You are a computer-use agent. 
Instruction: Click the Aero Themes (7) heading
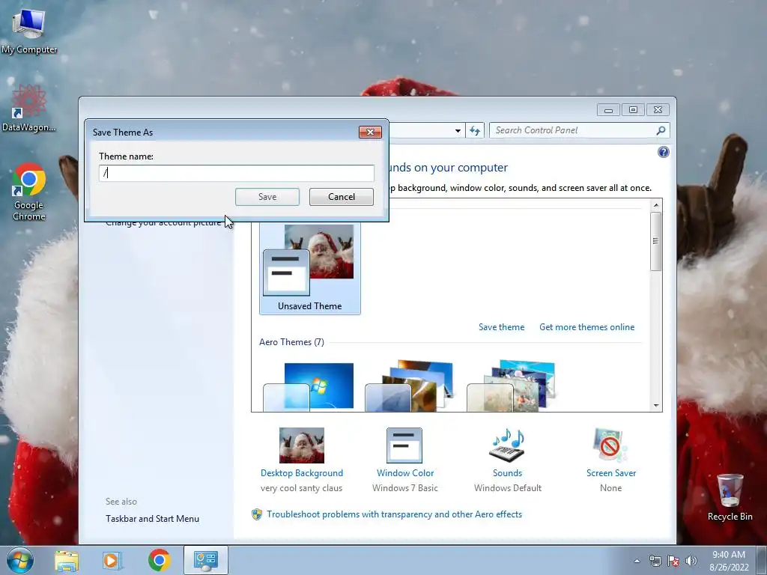click(291, 342)
